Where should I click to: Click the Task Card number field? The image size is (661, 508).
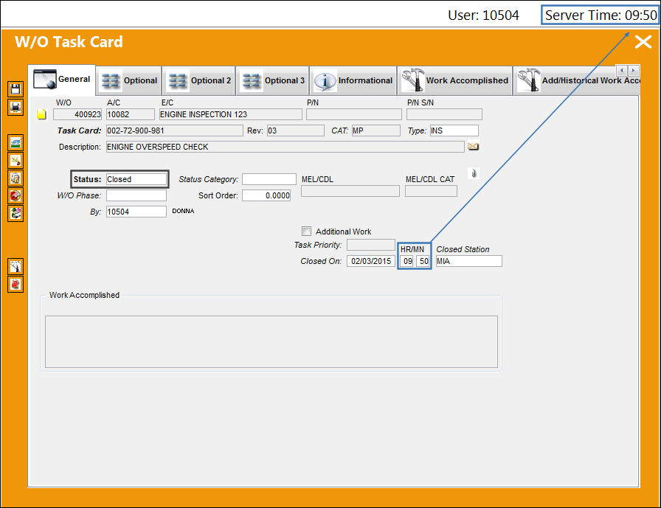coord(175,131)
